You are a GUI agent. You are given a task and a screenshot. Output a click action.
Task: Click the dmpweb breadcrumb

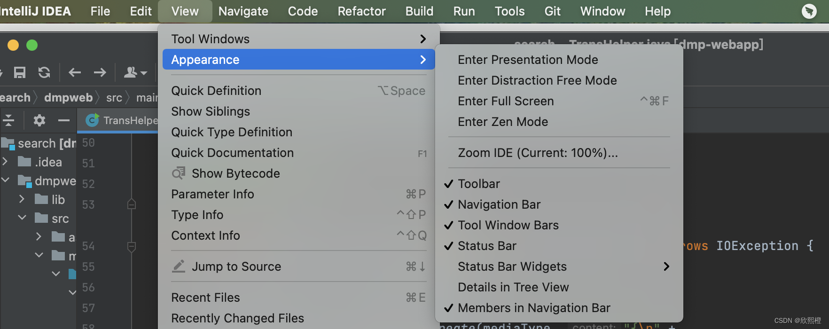click(69, 98)
